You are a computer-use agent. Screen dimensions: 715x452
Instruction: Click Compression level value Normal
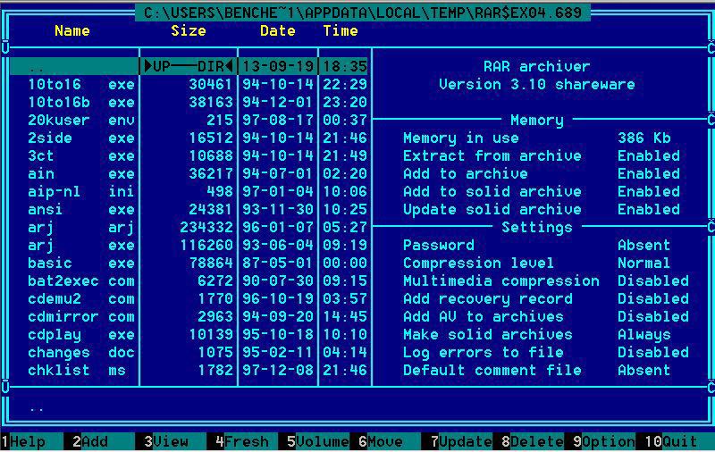643,263
